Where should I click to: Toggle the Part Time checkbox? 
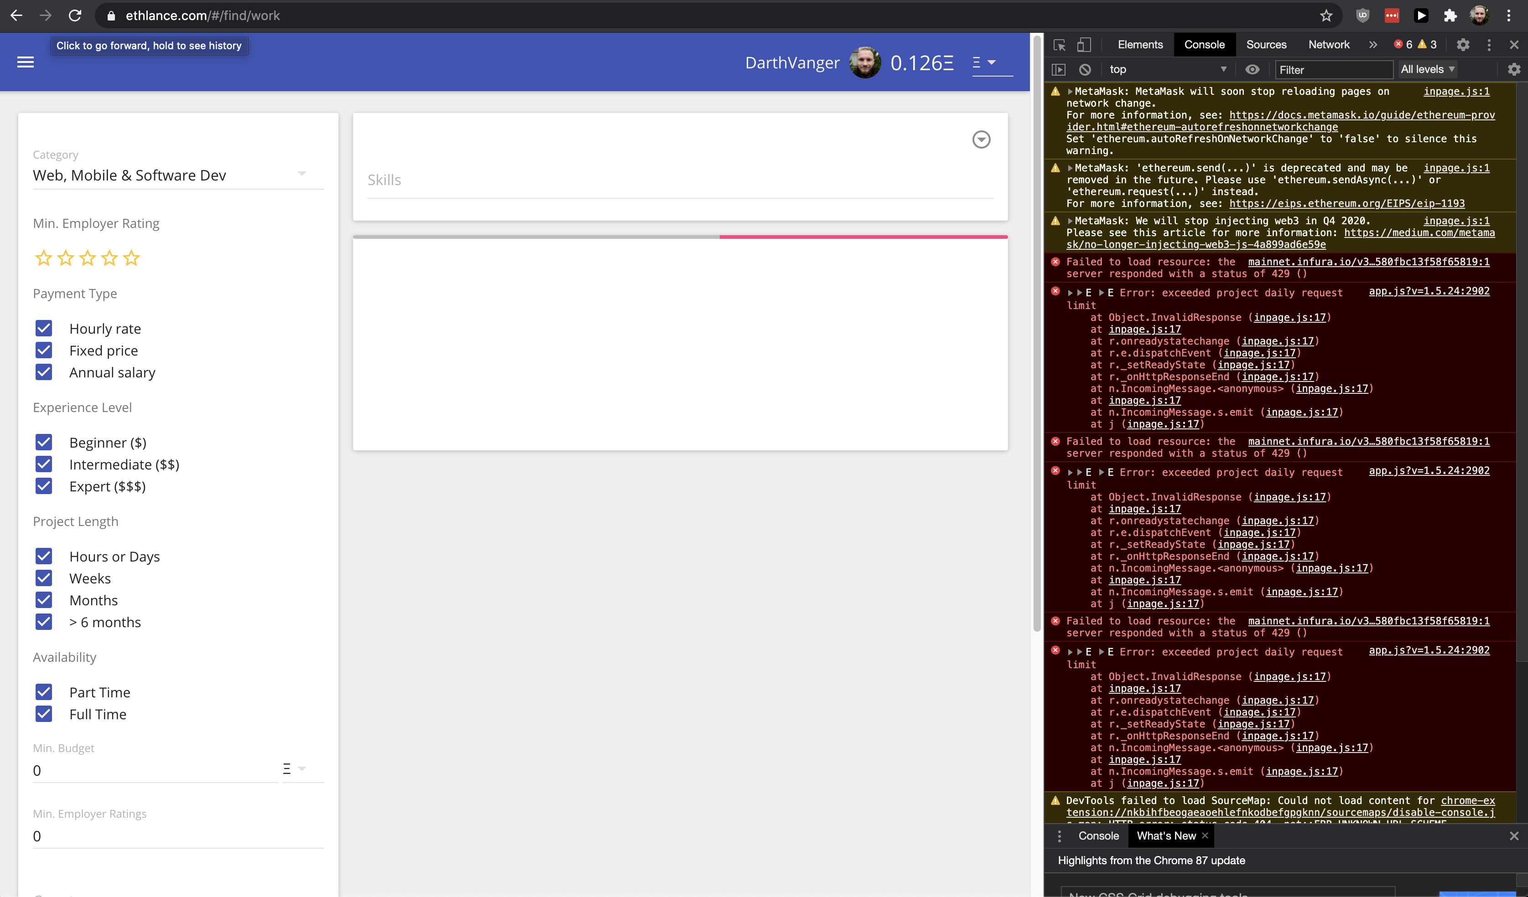coord(44,692)
